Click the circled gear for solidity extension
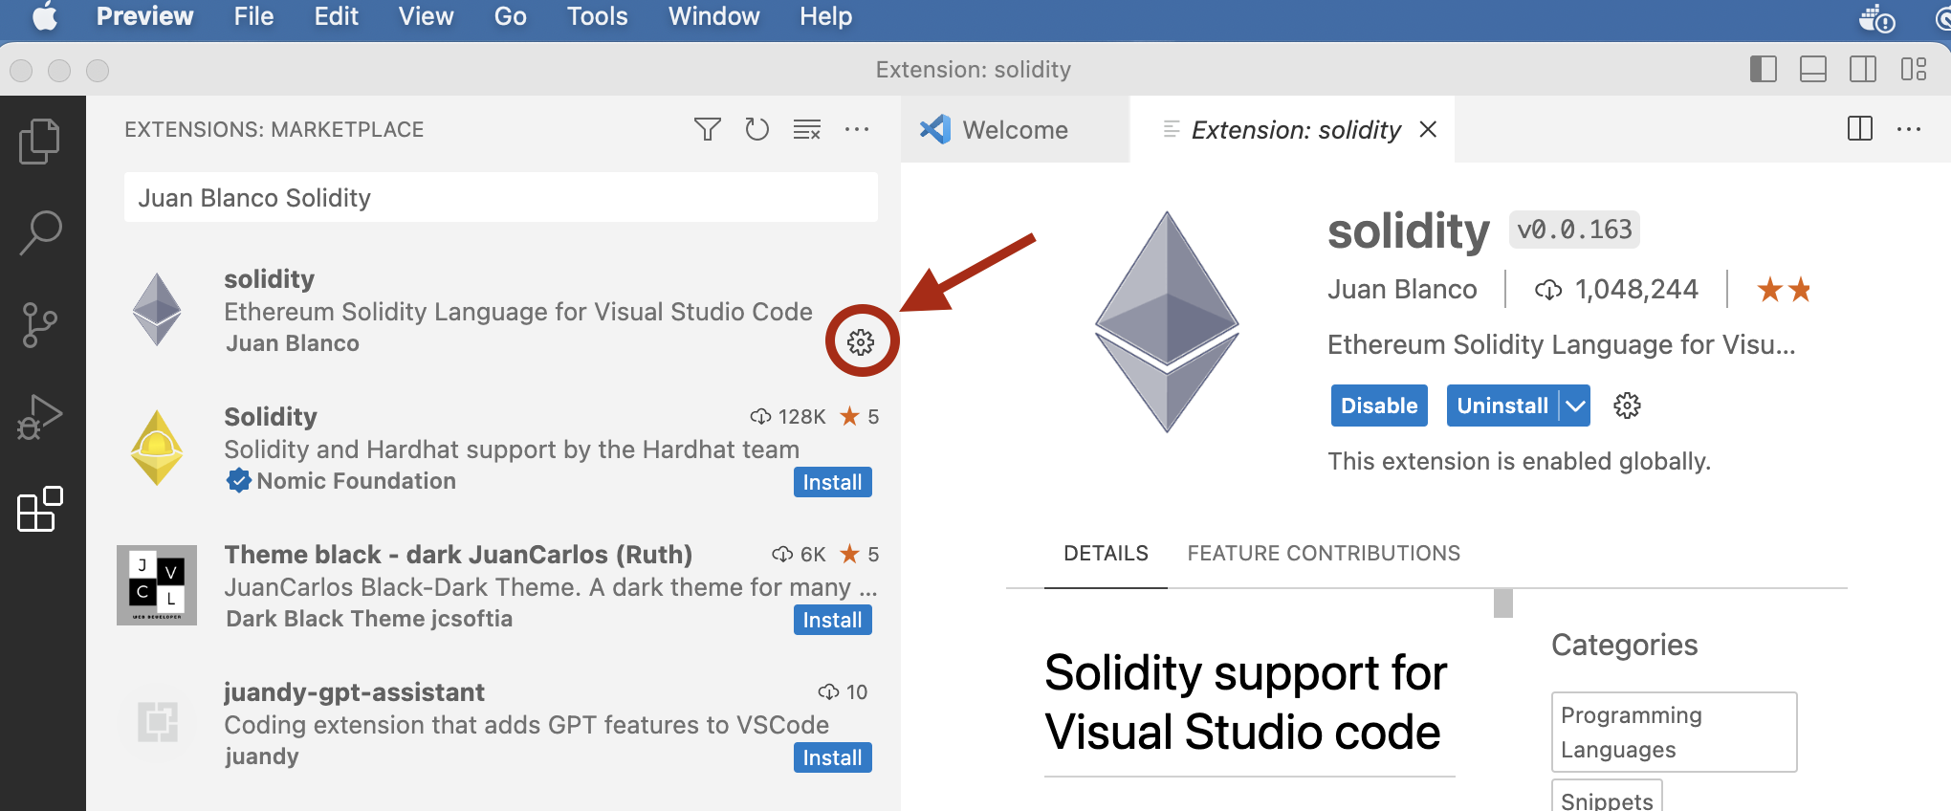 861,341
